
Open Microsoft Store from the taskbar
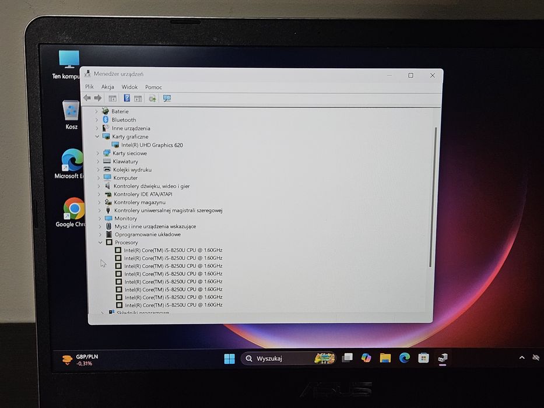[423, 358]
